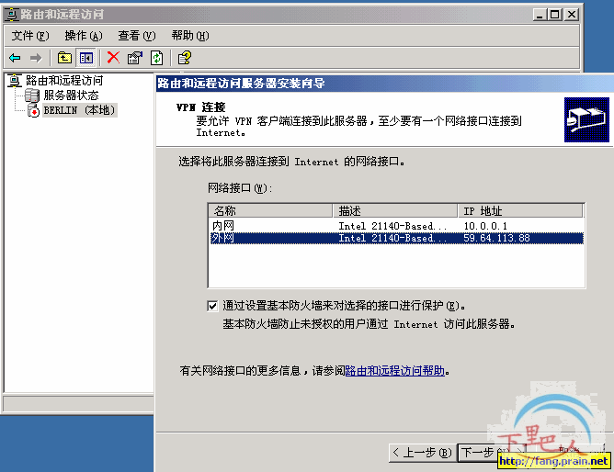Select the 外网 interface row 59.64.113.88

396,238
